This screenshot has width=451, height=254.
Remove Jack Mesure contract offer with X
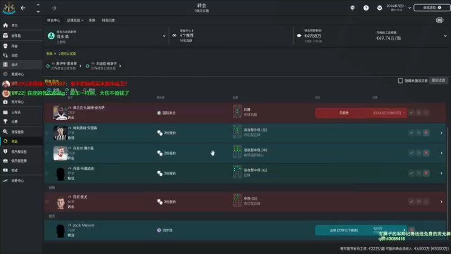pos(412,230)
